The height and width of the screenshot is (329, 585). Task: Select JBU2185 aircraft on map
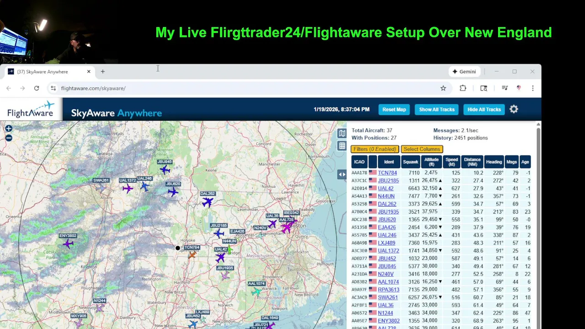pos(219,233)
